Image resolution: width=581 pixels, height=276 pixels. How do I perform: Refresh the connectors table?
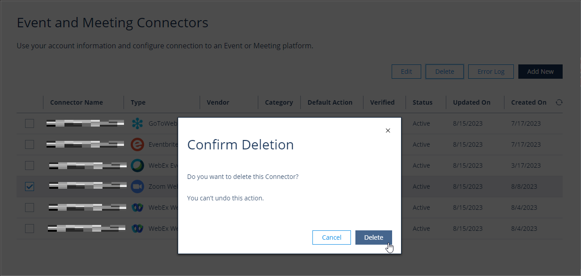(x=559, y=102)
